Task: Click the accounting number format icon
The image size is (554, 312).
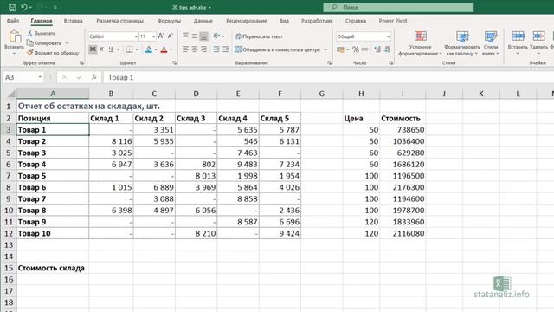Action: click(x=340, y=49)
